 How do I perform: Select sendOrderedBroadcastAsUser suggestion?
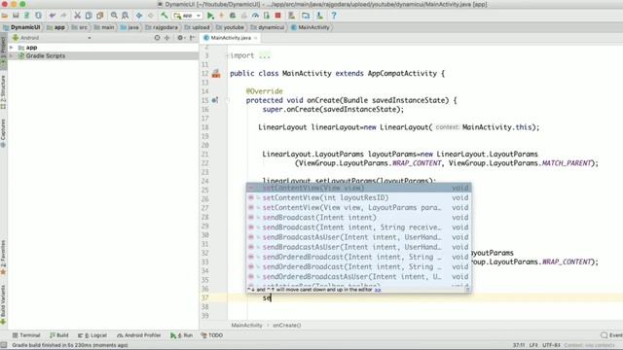click(359, 276)
